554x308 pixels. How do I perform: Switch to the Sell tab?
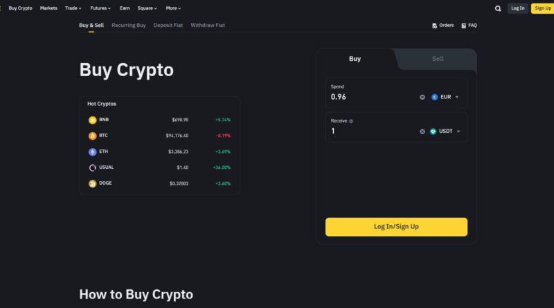[438, 59]
